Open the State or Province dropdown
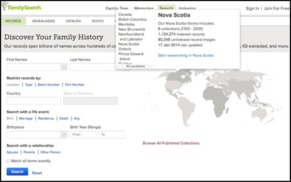 click(90, 101)
